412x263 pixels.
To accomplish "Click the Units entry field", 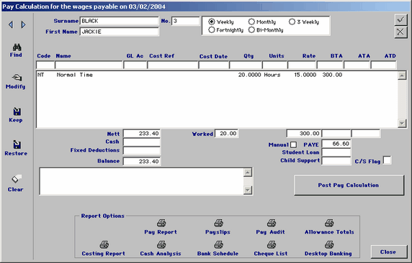I will pos(275,65).
